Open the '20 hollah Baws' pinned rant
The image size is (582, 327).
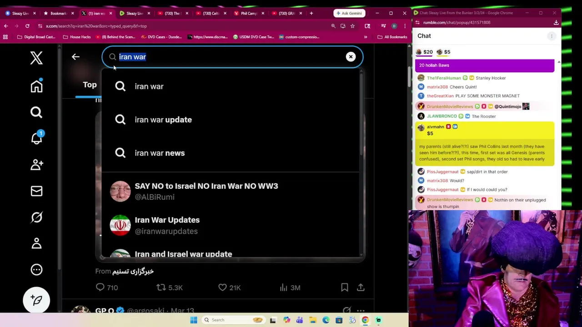click(485, 65)
